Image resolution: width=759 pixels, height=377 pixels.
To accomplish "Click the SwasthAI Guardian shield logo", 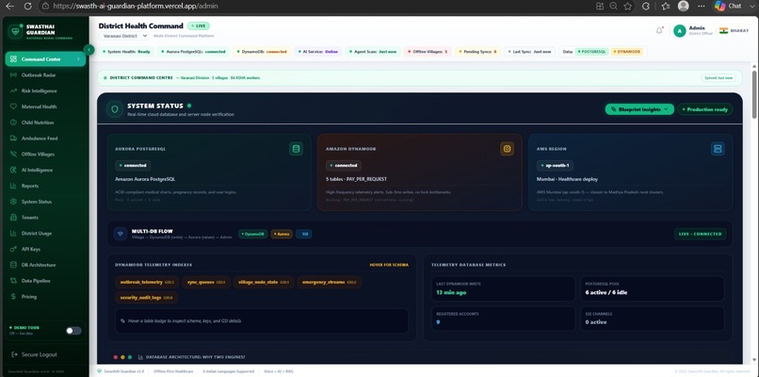I will tap(15, 31).
